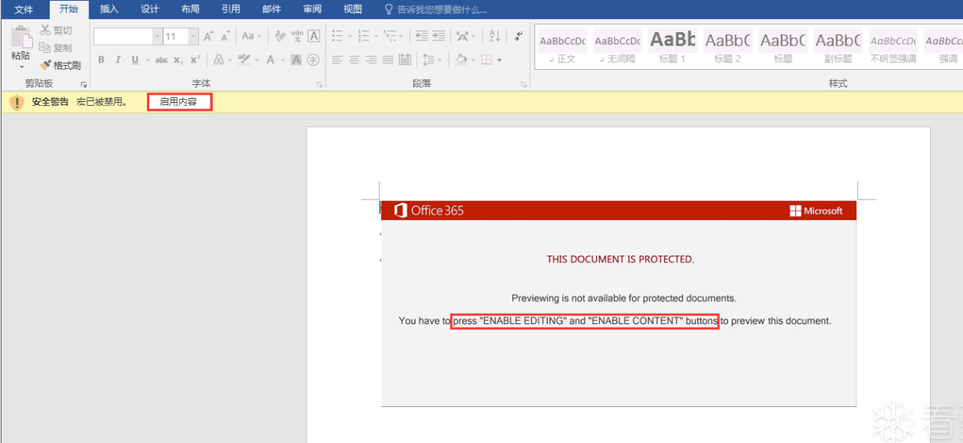Click the enclosed character (circled 字) icon
This screenshot has height=443, width=963.
(313, 59)
